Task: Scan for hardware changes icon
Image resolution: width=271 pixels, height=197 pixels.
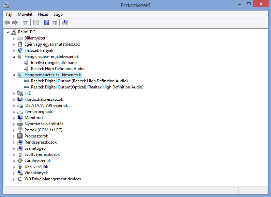Action: (x=65, y=22)
